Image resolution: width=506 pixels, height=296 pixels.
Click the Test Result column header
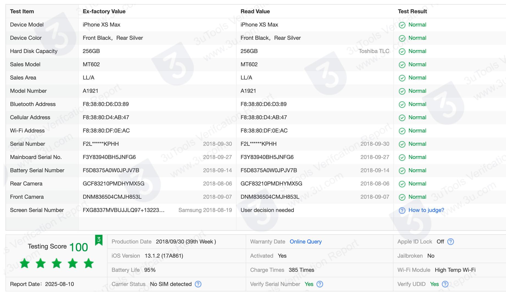tap(412, 12)
